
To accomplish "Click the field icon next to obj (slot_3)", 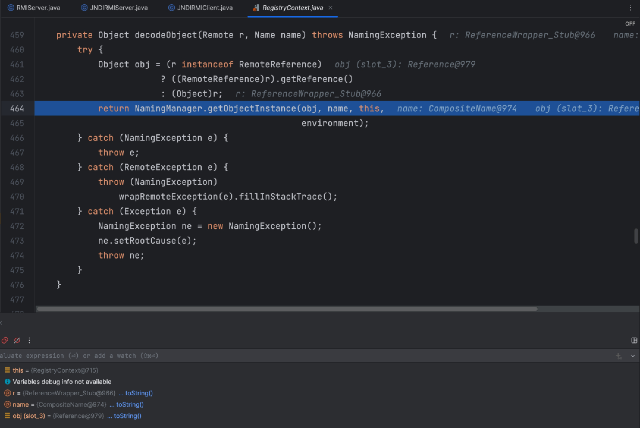I will pos(7,416).
